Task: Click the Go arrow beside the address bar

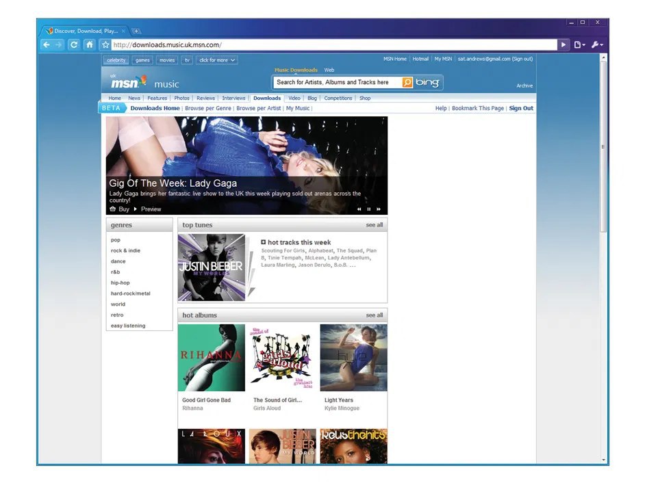Action: [563, 44]
